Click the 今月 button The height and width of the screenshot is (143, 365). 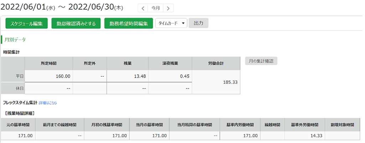(x=155, y=8)
